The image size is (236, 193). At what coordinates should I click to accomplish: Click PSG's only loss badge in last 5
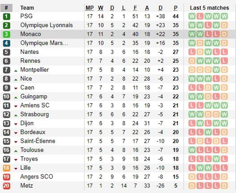point(200,17)
